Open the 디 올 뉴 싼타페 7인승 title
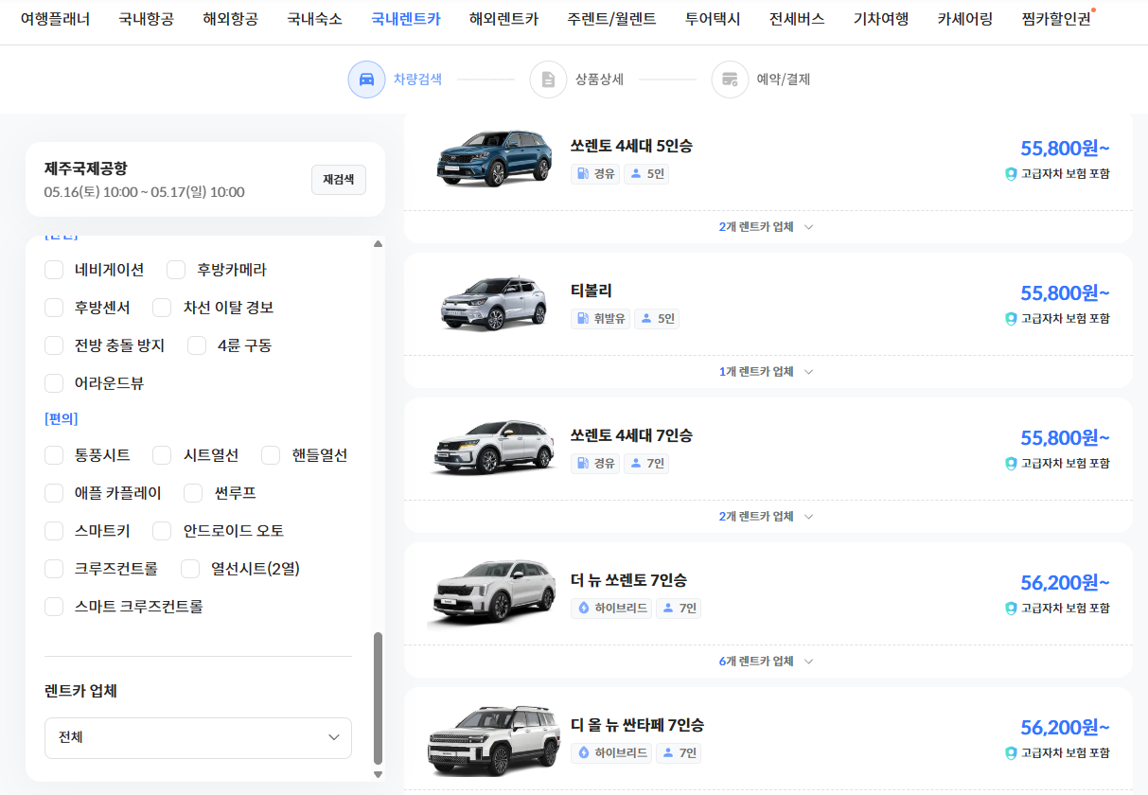This screenshot has height=795, width=1148. (x=637, y=725)
